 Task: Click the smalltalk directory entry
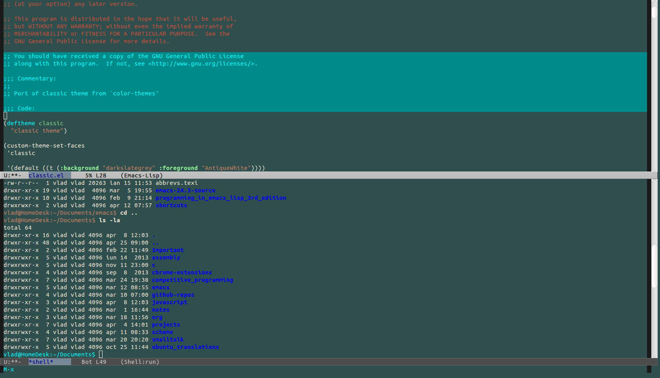[168, 340]
